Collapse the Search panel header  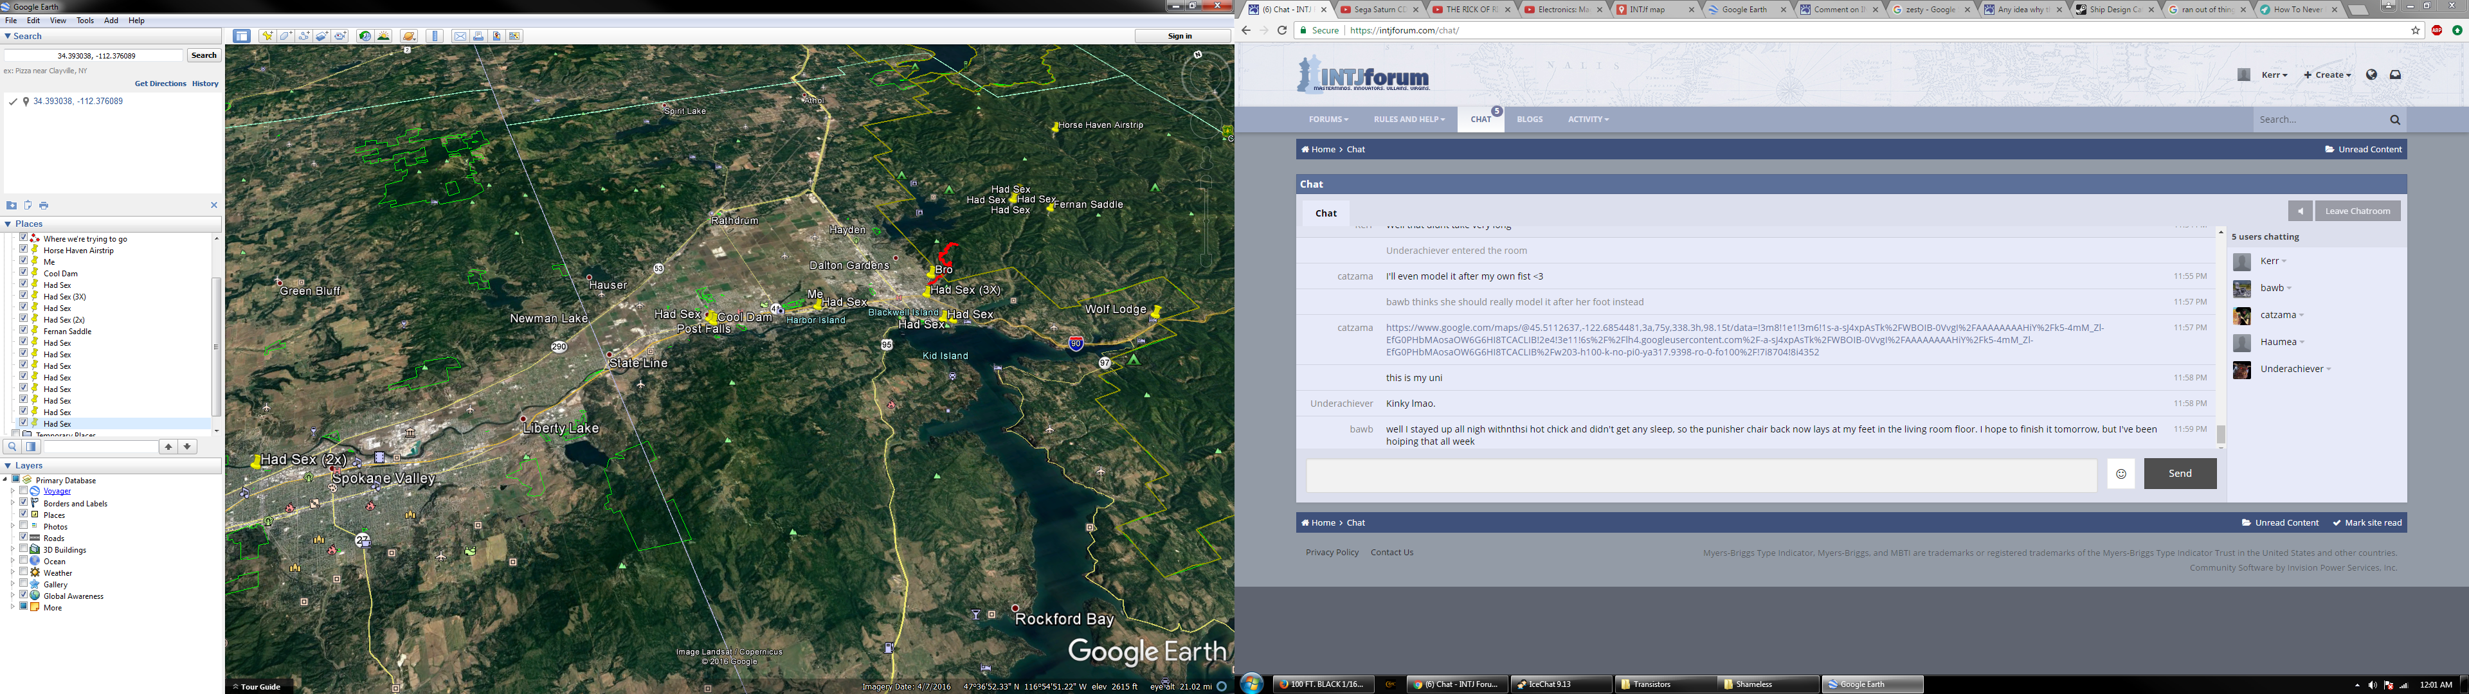click(x=111, y=37)
